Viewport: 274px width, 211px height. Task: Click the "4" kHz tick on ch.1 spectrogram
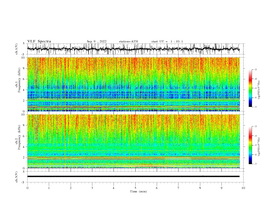coord(24,90)
